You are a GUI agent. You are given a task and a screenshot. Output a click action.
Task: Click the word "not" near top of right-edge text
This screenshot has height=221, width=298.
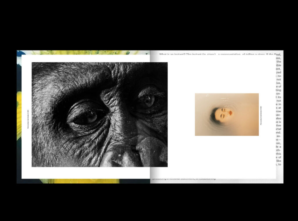point(279,79)
